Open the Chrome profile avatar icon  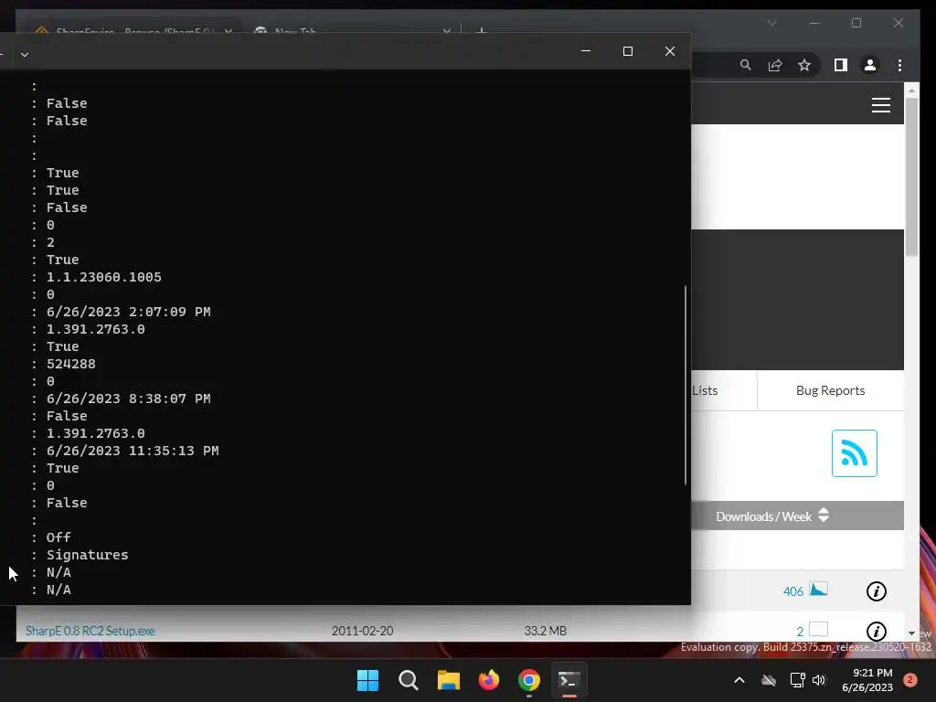coord(870,65)
